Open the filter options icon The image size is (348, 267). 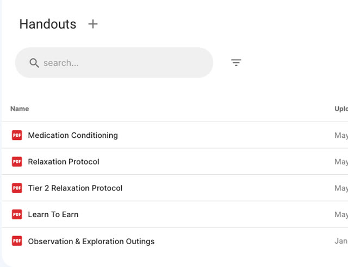[x=236, y=62]
